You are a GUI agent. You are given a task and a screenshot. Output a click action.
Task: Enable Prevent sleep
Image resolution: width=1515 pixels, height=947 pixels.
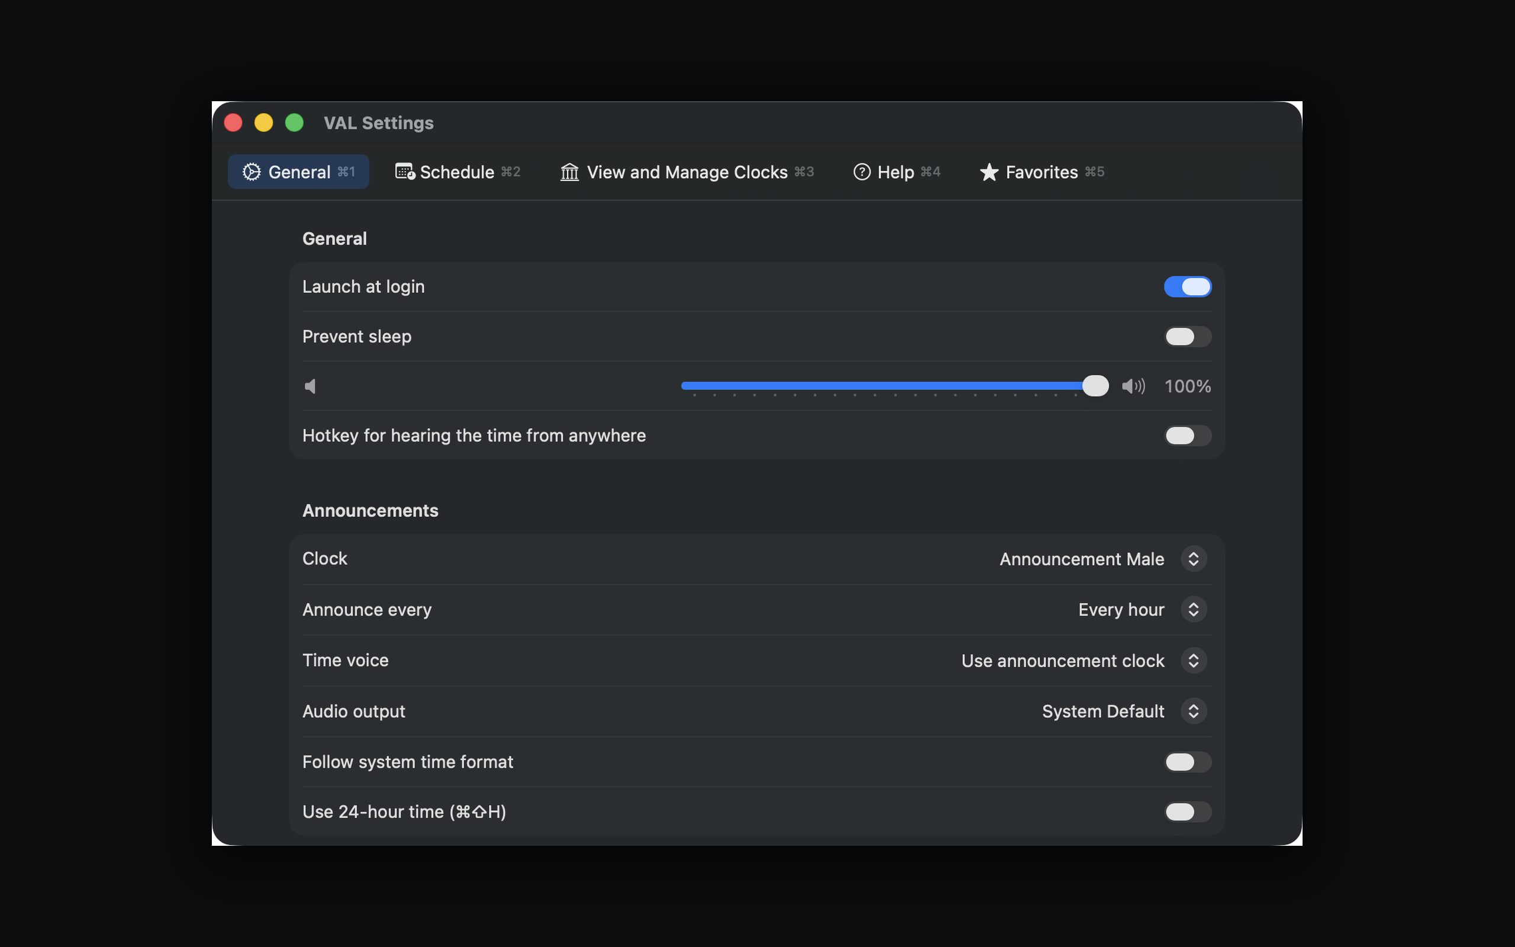pos(1188,337)
